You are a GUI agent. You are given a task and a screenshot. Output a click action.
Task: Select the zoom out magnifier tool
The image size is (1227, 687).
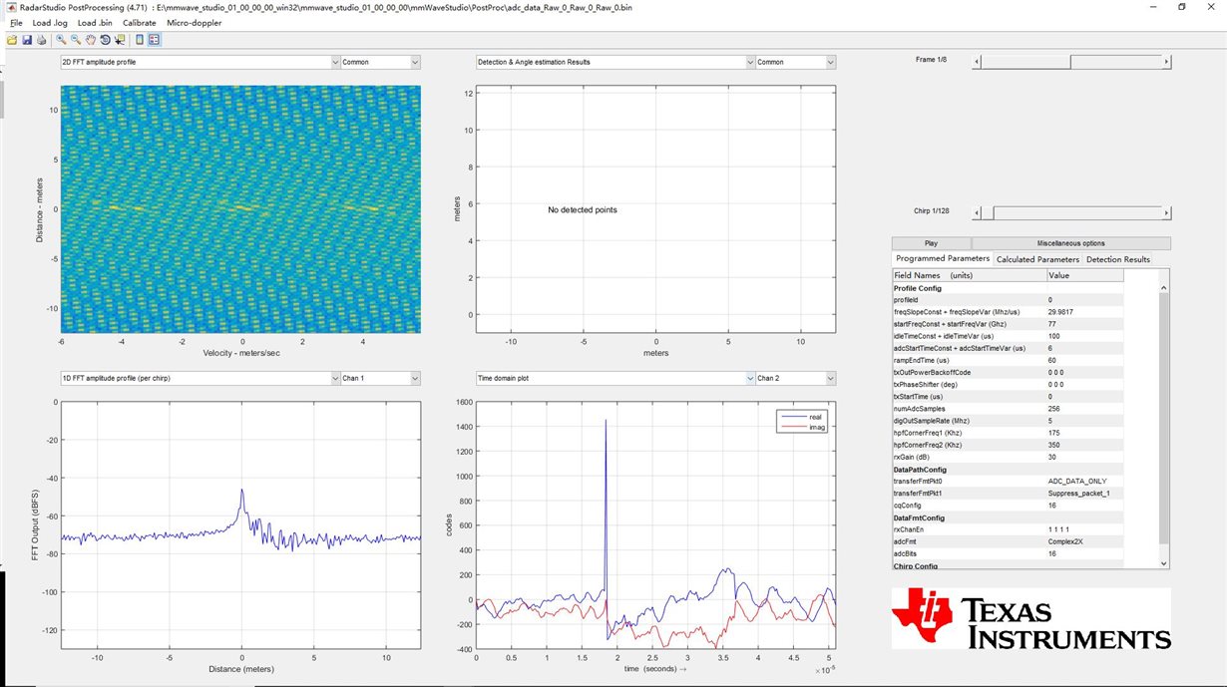tap(76, 40)
